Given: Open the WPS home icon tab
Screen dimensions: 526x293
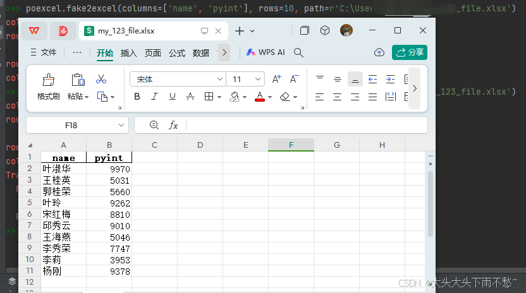Looking at the screenshot, I should 34,31.
